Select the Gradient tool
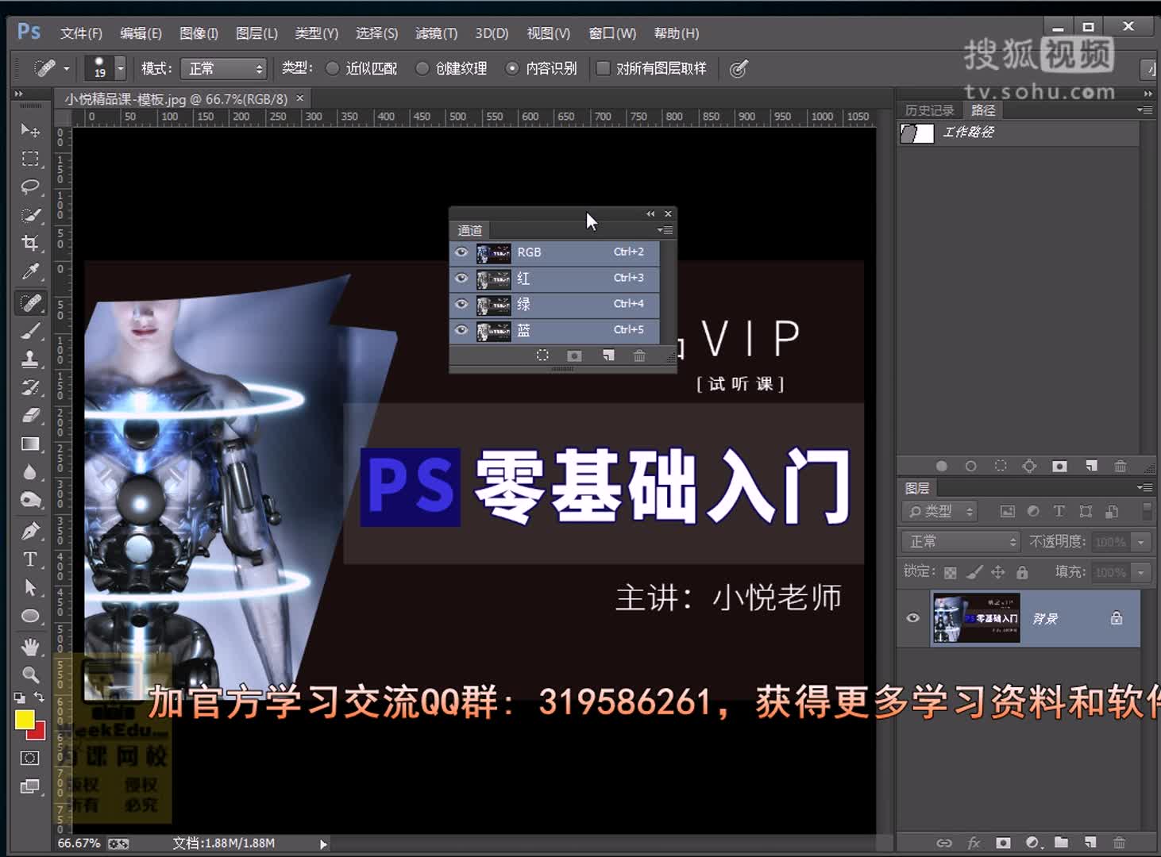 pyautogui.click(x=30, y=444)
